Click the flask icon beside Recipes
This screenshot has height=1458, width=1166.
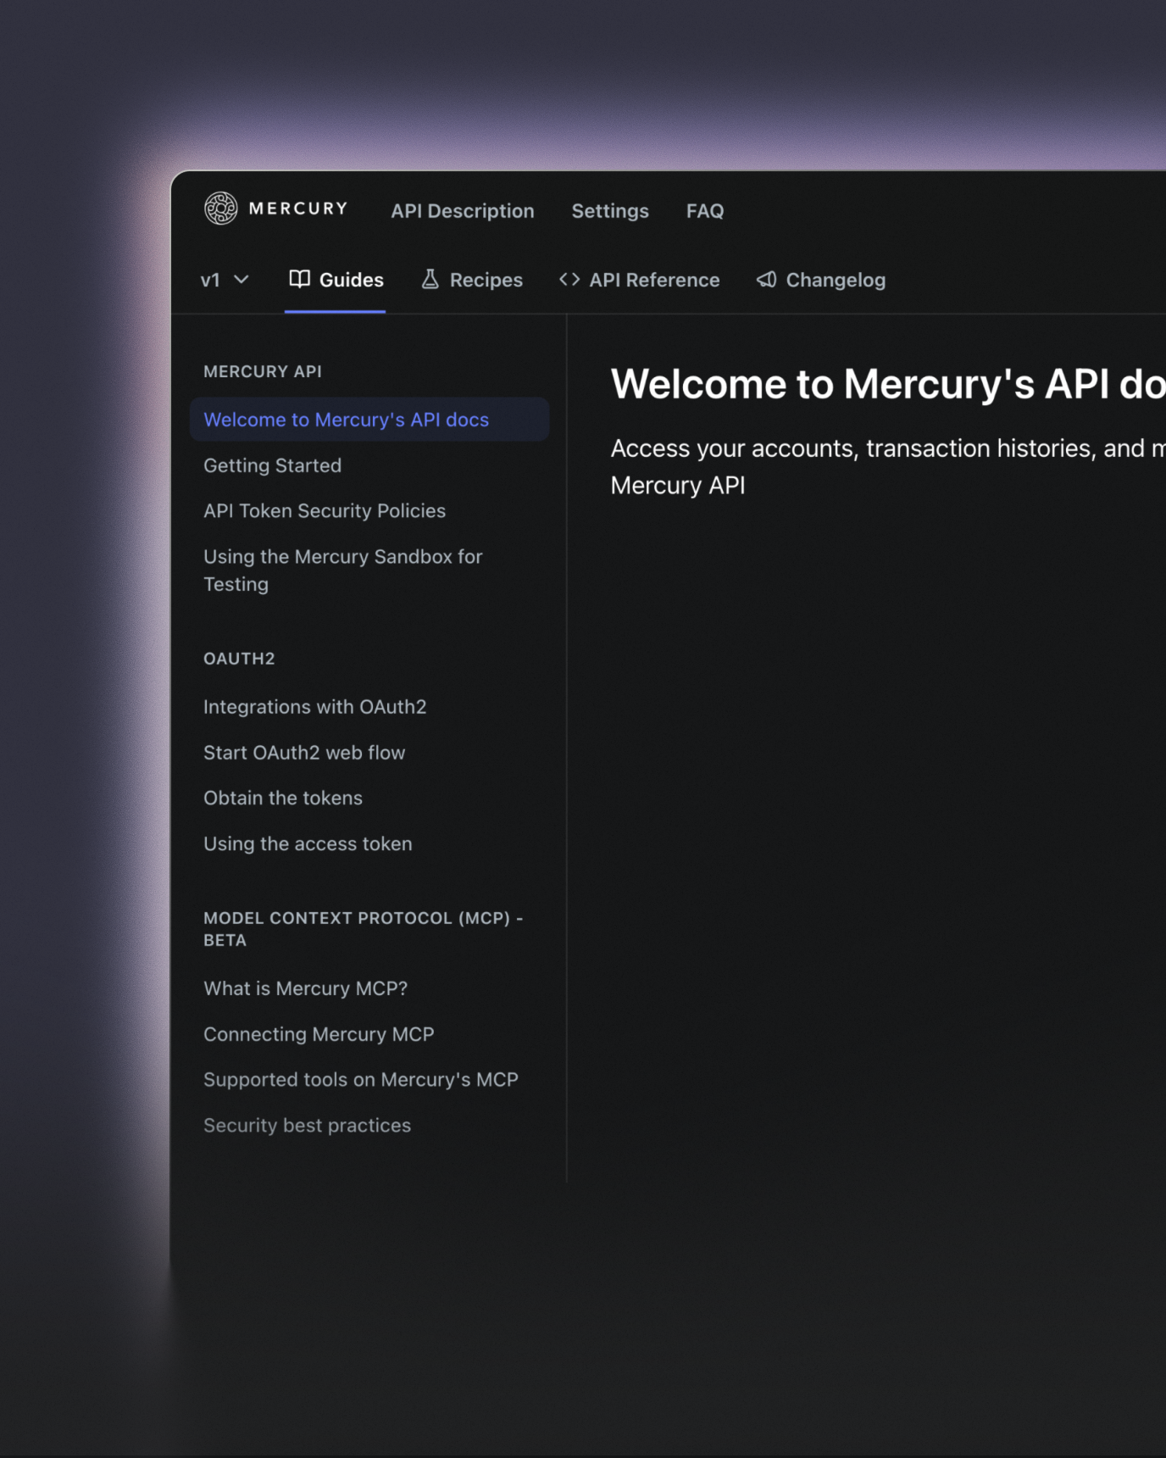(430, 279)
